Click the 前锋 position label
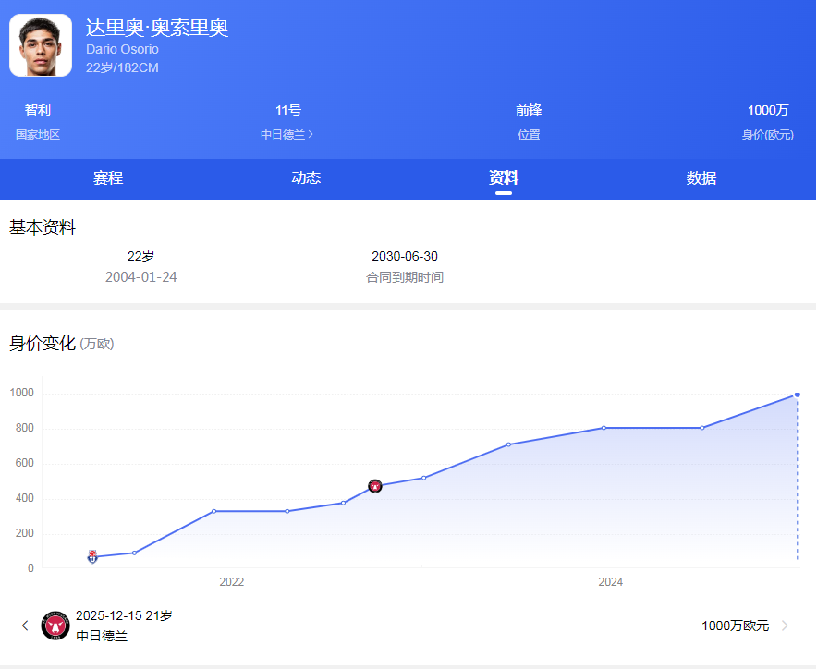The height and width of the screenshot is (669, 817). (x=529, y=109)
